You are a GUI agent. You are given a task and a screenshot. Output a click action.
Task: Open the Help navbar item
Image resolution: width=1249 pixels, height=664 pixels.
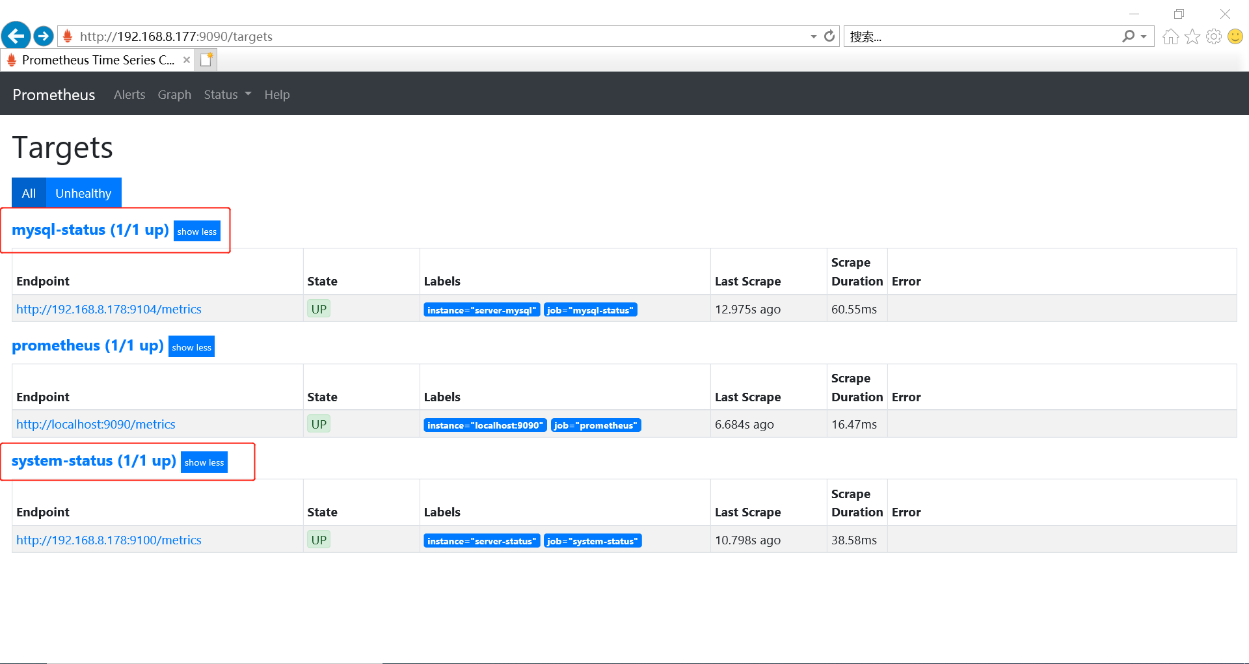point(277,95)
